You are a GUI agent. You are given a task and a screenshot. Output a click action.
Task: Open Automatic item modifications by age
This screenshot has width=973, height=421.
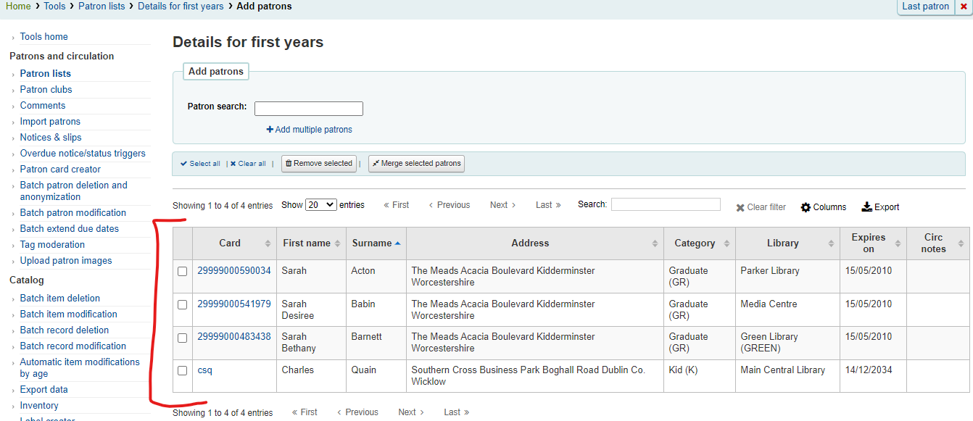(x=80, y=368)
